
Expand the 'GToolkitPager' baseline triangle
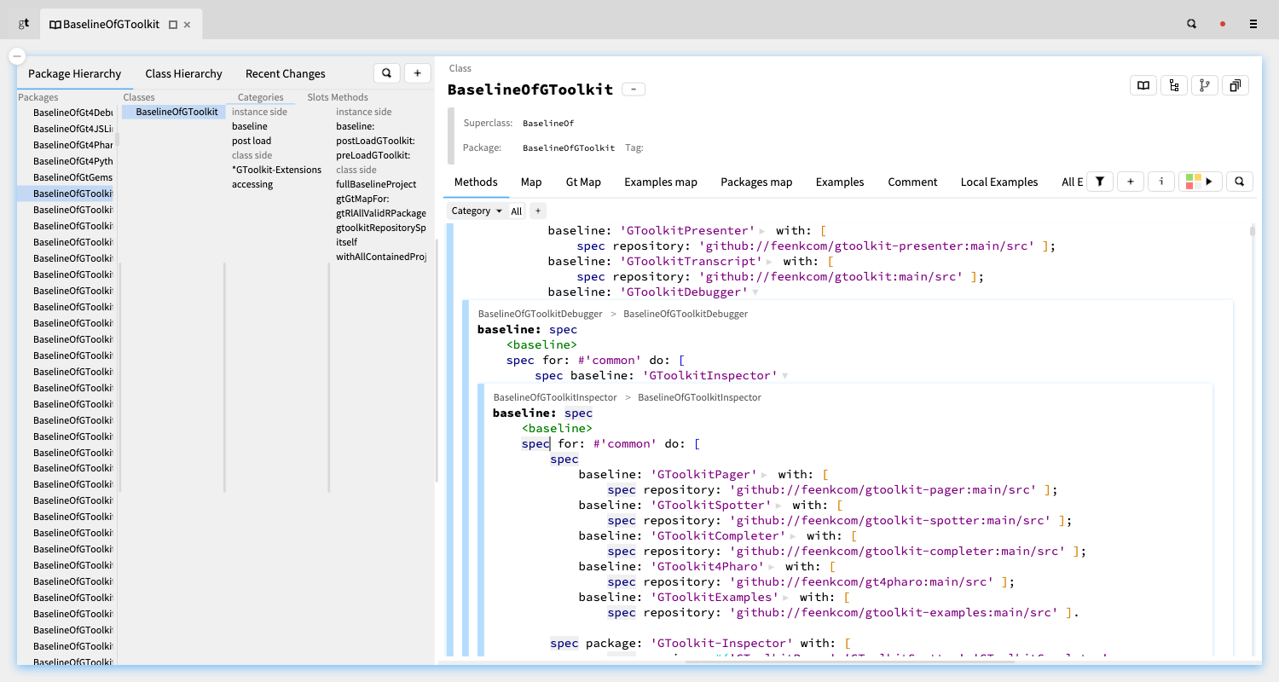click(764, 475)
